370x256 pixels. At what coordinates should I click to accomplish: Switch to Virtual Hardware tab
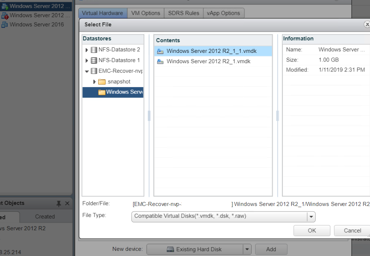point(103,13)
